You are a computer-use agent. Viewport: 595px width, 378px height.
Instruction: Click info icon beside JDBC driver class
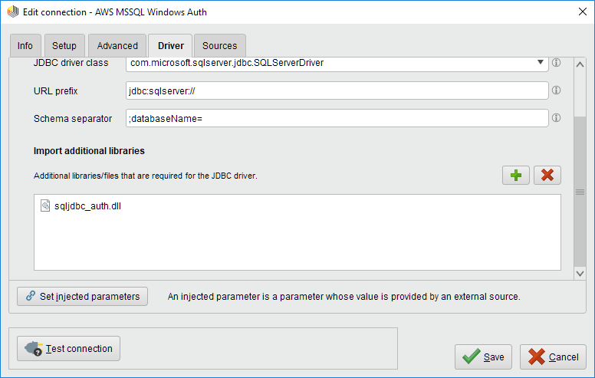(557, 63)
